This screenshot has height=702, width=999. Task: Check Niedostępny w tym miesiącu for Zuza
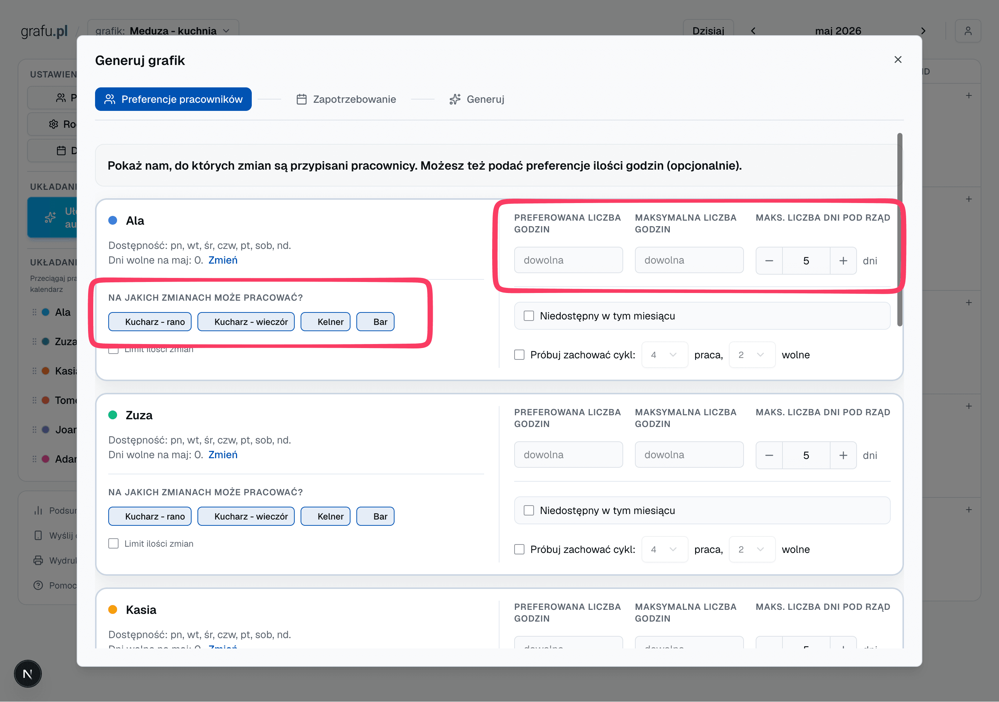click(x=528, y=510)
